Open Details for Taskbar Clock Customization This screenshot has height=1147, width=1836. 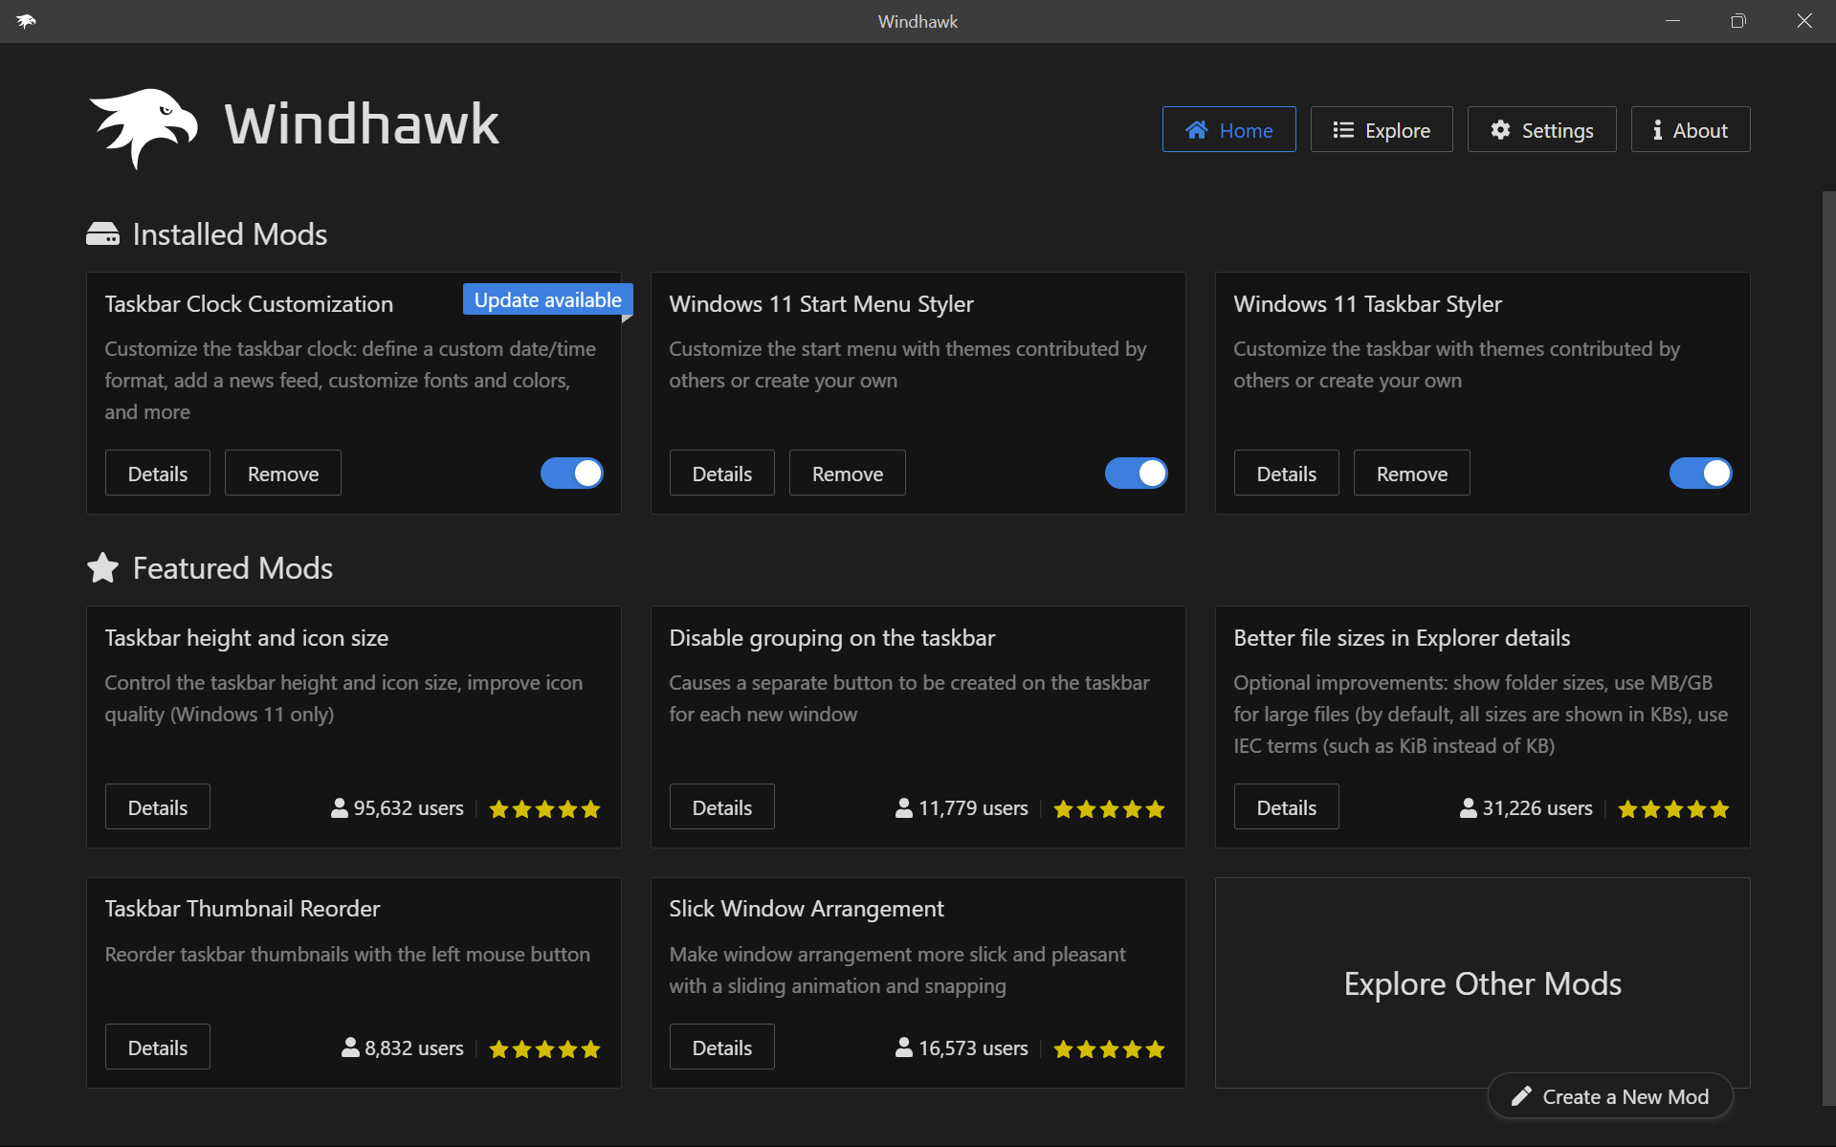tap(158, 473)
